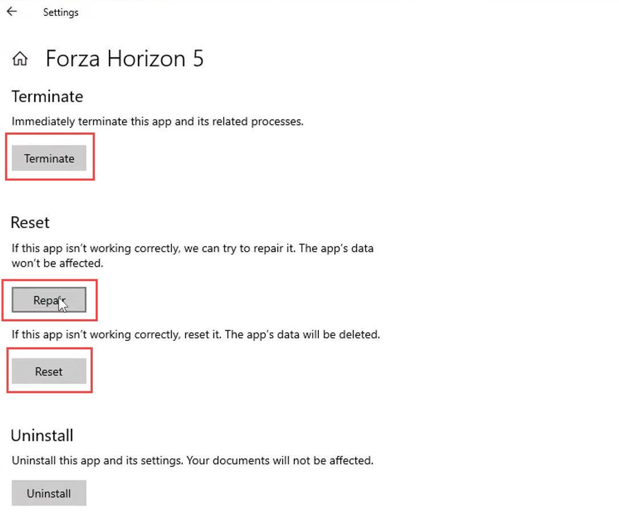The width and height of the screenshot is (619, 525).
Task: Repair the app without affecting data
Action: click(x=49, y=300)
